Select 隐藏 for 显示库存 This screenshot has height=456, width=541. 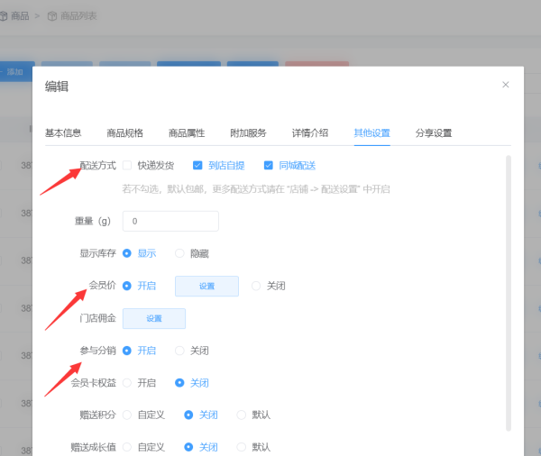point(180,254)
